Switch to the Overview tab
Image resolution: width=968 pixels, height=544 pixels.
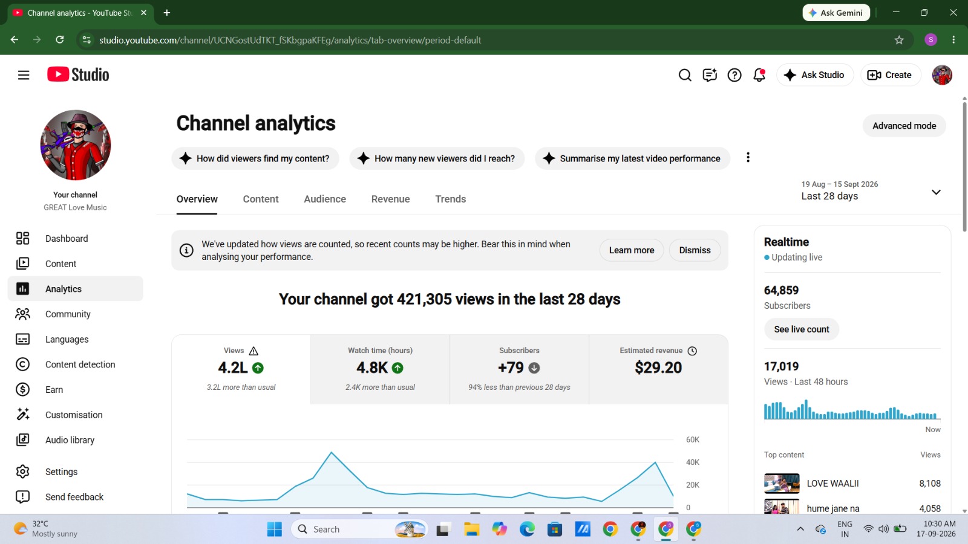pos(197,199)
